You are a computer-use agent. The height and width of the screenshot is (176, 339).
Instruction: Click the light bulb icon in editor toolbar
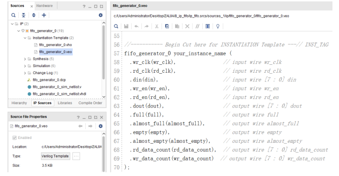coord(218,26)
